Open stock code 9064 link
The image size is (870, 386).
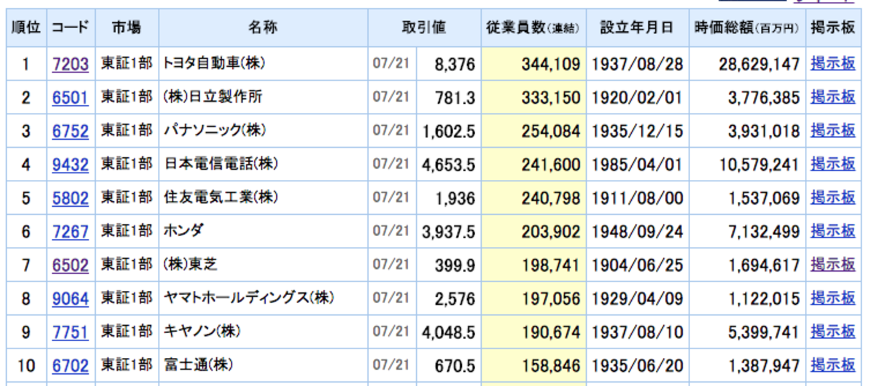[x=70, y=299]
